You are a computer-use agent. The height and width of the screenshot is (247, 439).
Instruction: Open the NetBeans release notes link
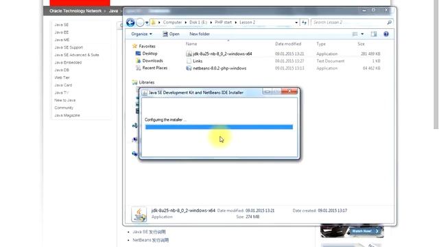tap(151, 240)
